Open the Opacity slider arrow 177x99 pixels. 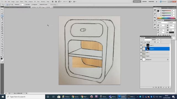[x=160, y=40]
